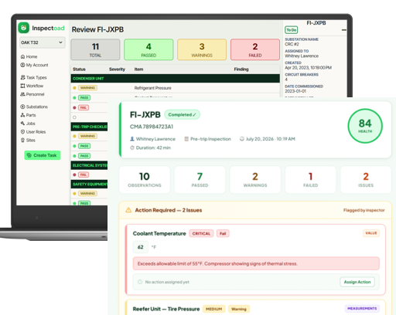Click the Action Required warning triangle icon
396x315 pixels.
128,210
